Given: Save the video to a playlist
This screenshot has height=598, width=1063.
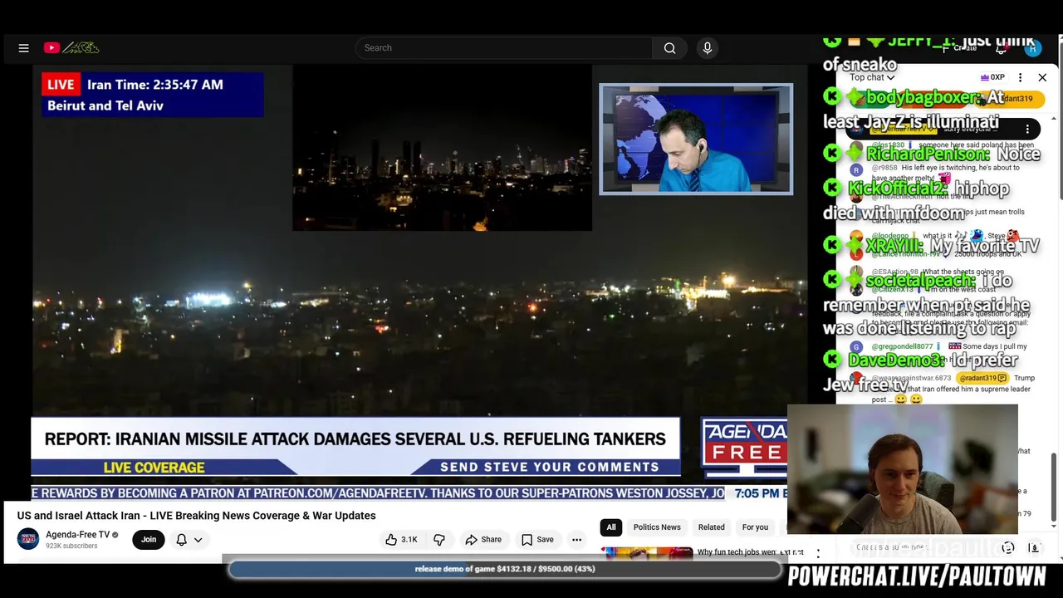Looking at the screenshot, I should click(x=537, y=540).
